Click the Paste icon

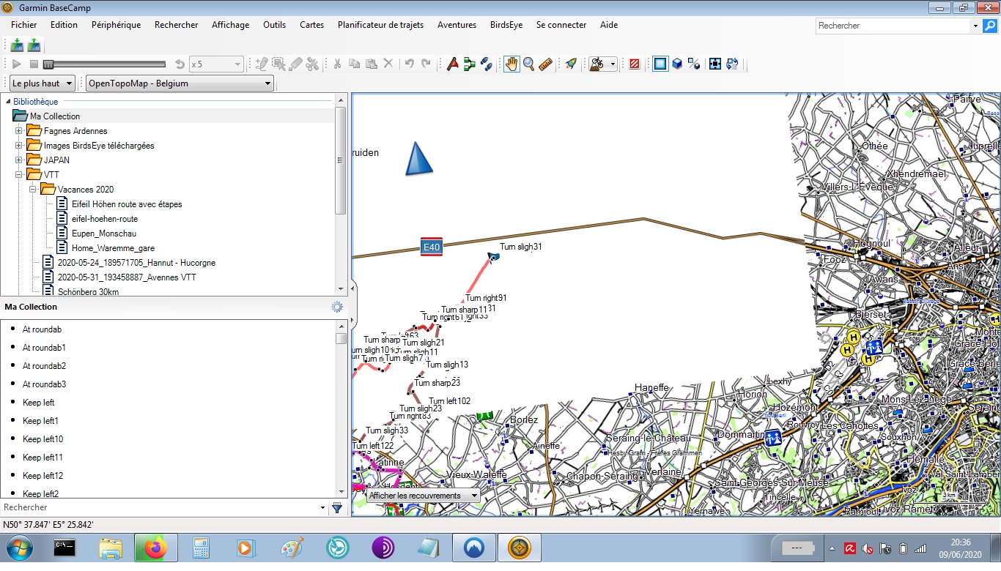click(371, 64)
